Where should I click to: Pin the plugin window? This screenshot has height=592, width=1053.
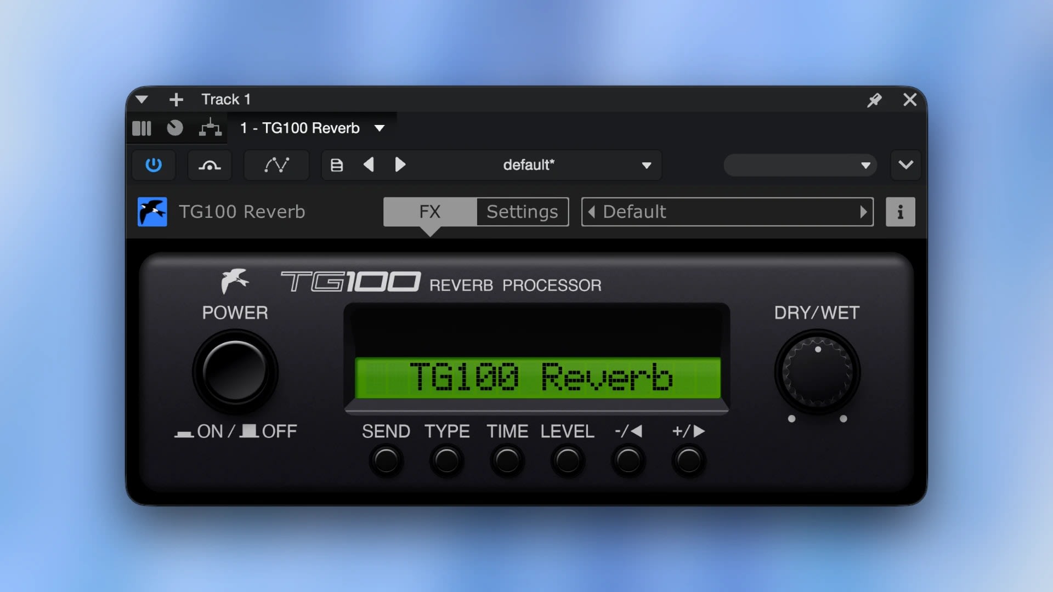pos(874,100)
